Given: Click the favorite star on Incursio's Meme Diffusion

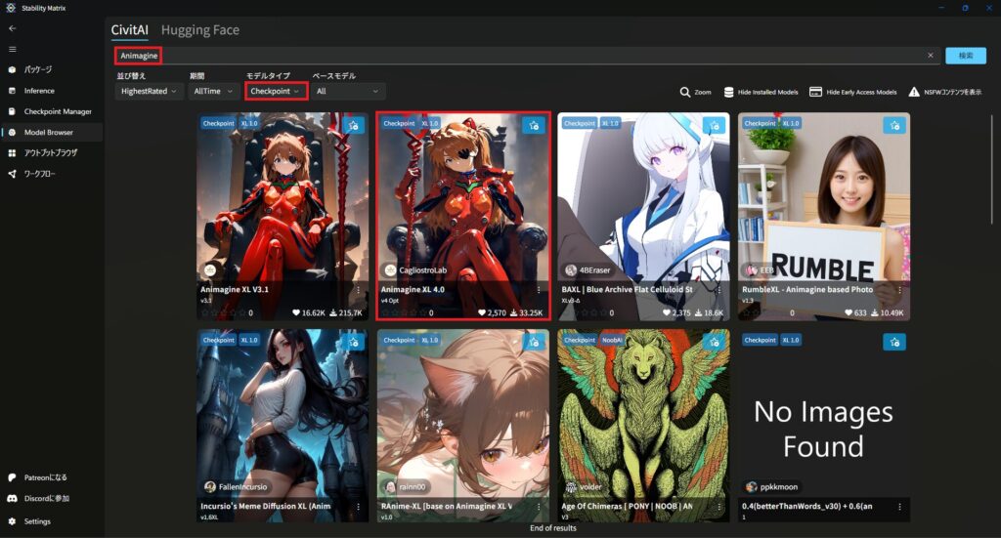Looking at the screenshot, I should (x=353, y=343).
